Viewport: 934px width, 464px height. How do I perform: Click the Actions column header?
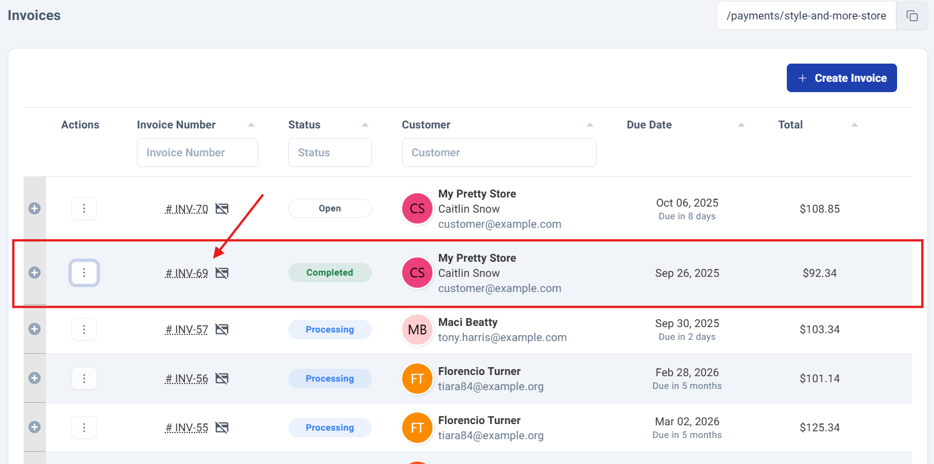80,125
